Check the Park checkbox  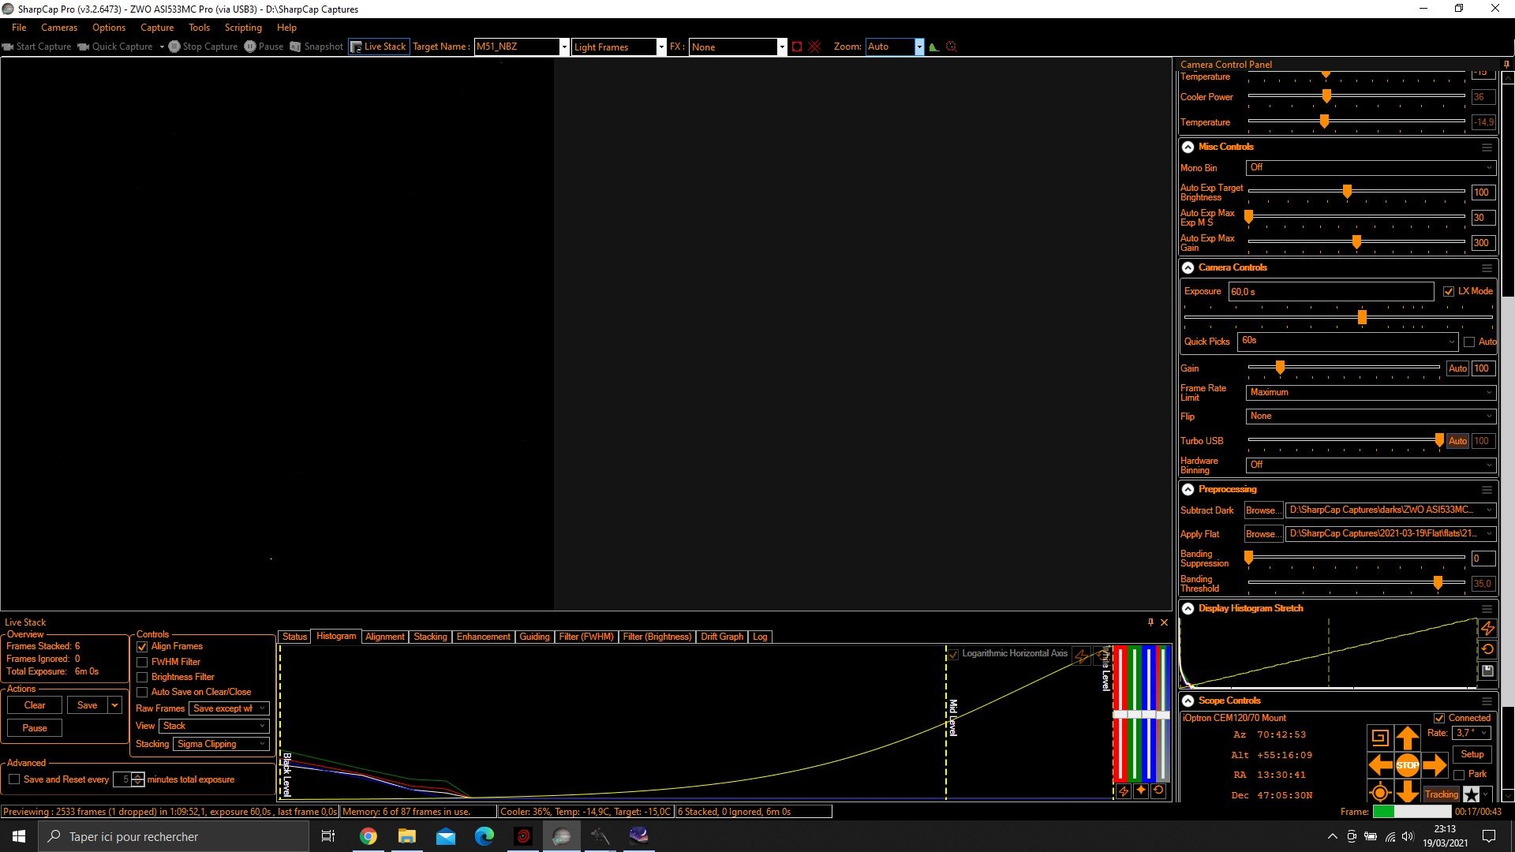[1459, 774]
